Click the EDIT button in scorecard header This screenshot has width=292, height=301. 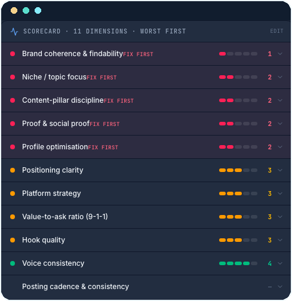pyautogui.click(x=276, y=31)
